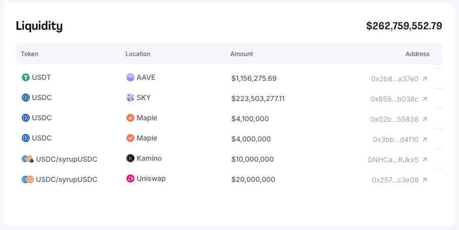The width and height of the screenshot is (459, 230).
Task: Click the Amount column header
Action: pos(242,54)
